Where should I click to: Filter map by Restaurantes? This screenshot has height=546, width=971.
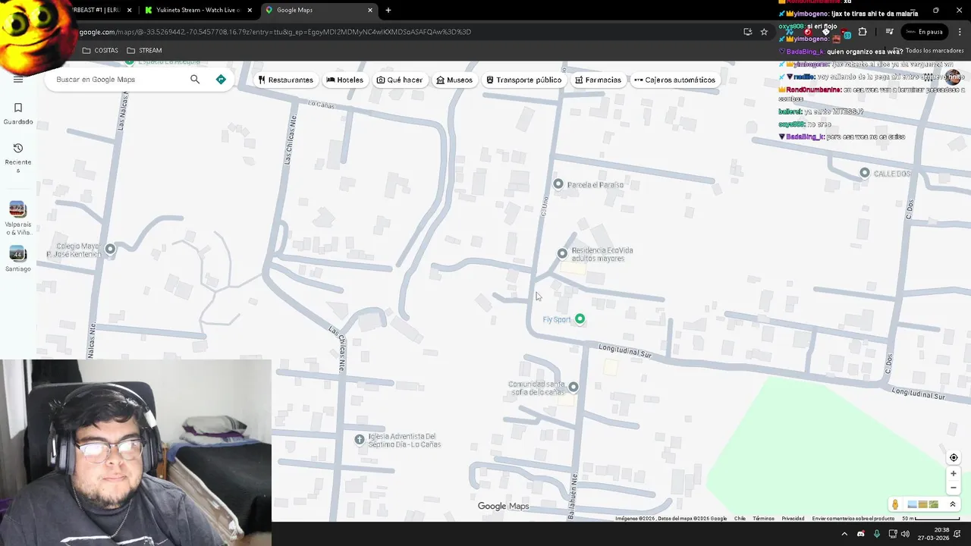pos(285,80)
